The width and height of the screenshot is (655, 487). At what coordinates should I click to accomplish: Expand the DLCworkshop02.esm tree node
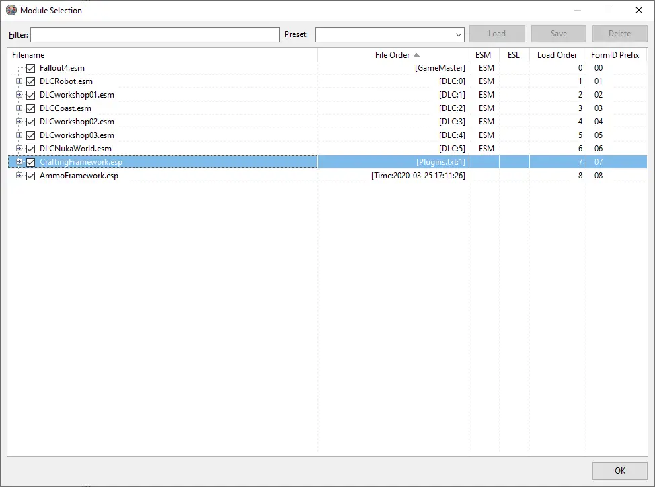pyautogui.click(x=20, y=121)
